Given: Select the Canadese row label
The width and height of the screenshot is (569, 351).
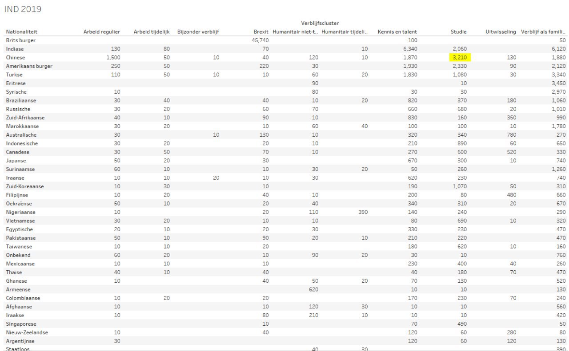Looking at the screenshot, I should point(17,152).
